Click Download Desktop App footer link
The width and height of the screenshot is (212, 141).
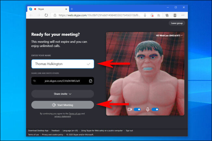click(x=38, y=131)
